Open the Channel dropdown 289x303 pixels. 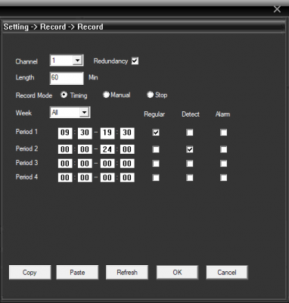[78, 61]
